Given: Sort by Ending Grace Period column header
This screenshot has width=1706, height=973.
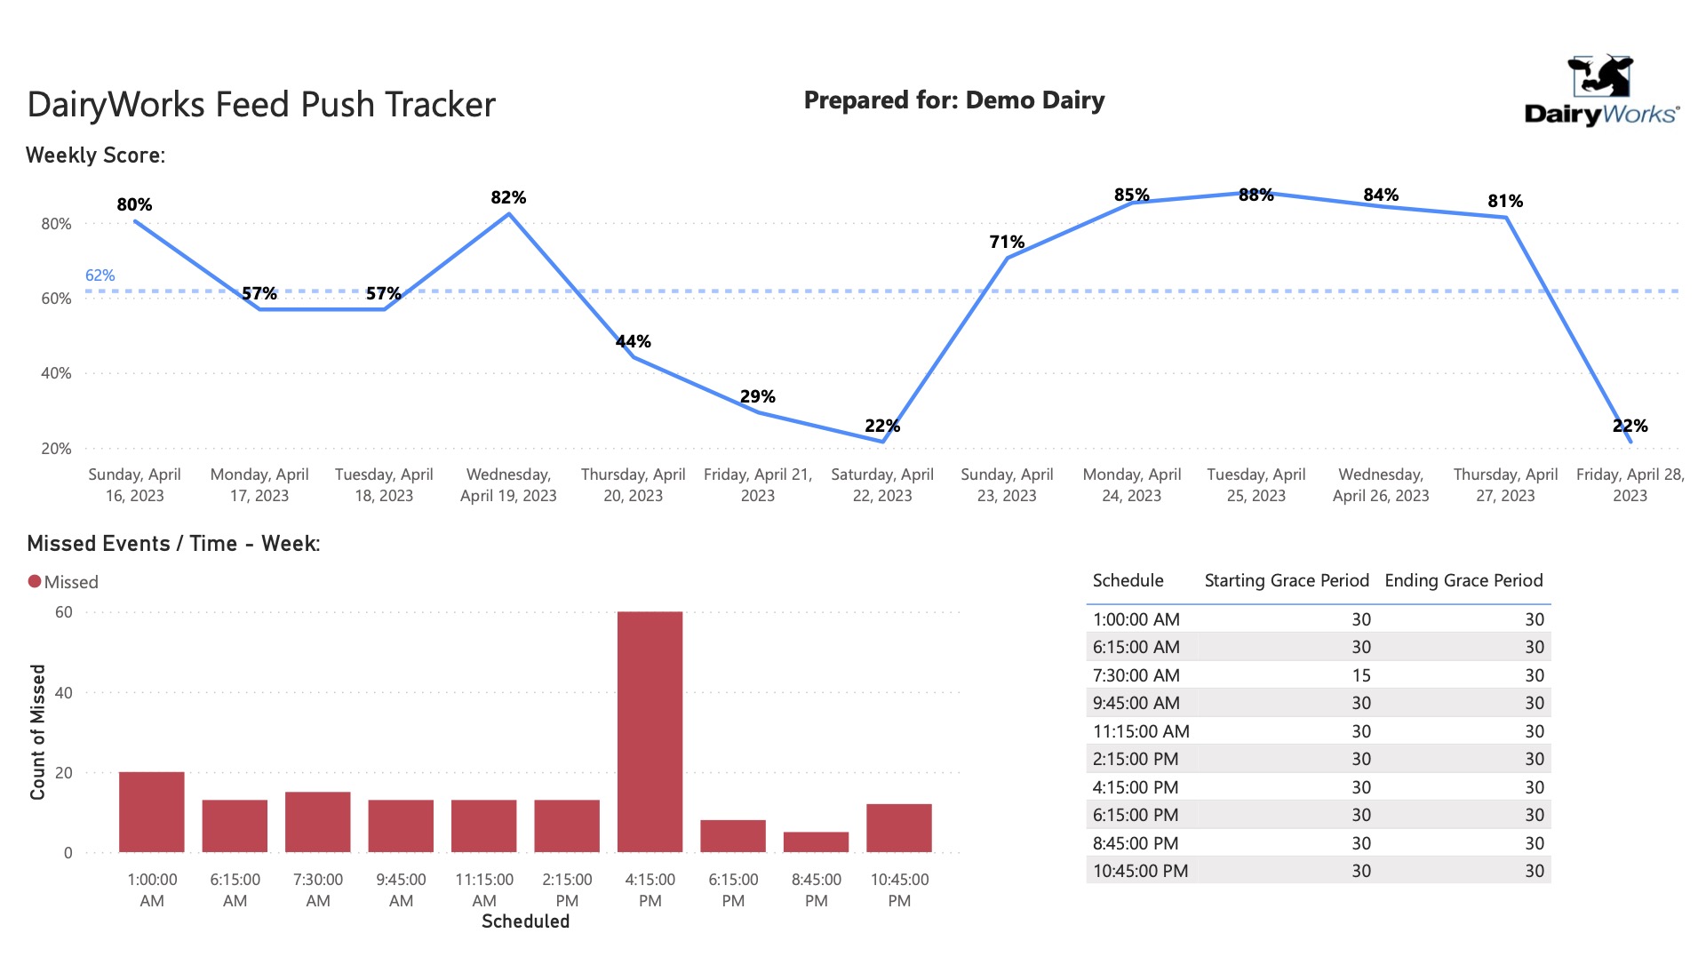Looking at the screenshot, I should (1463, 580).
